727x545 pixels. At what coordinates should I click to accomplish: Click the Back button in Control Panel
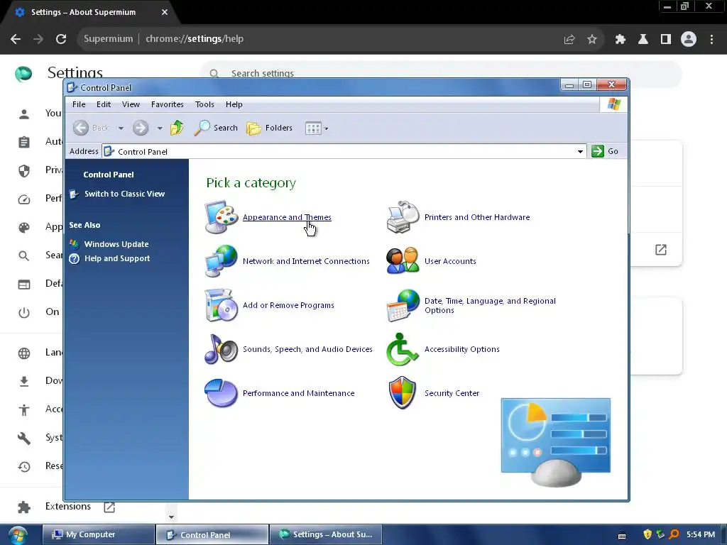pyautogui.click(x=92, y=128)
